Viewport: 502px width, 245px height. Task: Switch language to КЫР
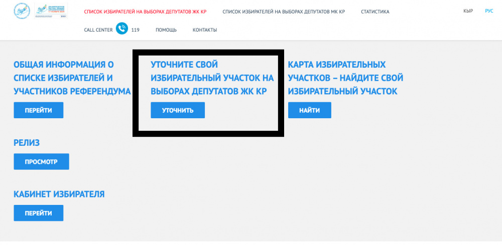pyautogui.click(x=468, y=11)
